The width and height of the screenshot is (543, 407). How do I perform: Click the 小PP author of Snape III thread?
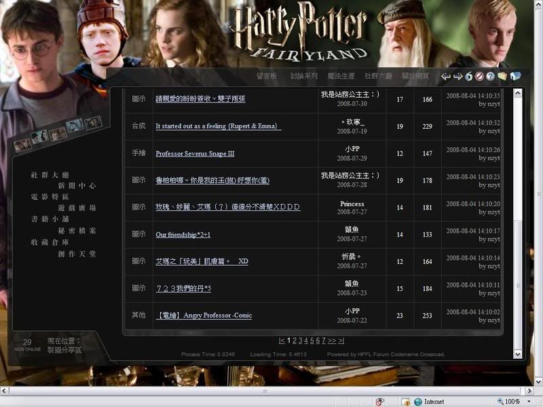[352, 149]
